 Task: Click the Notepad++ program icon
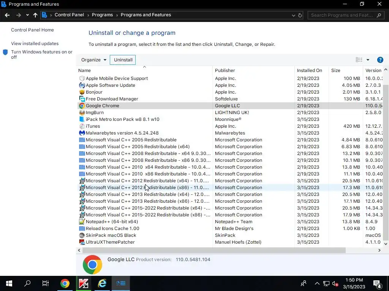[82, 222]
